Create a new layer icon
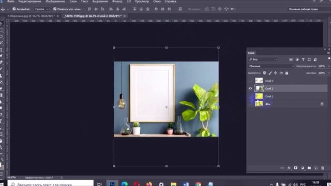The image size is (331, 186). (316, 168)
